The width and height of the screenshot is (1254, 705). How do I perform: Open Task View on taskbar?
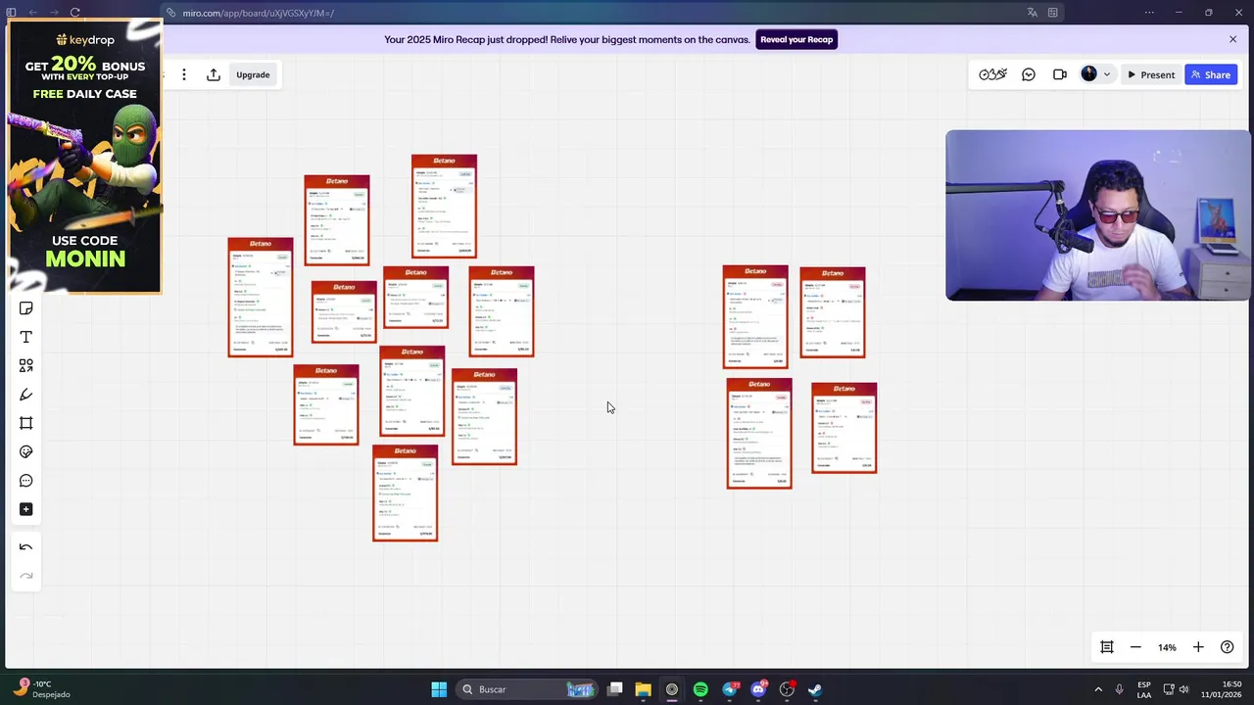pos(614,689)
